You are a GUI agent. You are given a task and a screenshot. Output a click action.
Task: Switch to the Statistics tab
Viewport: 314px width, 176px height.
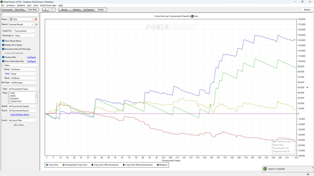pyautogui.click(x=77, y=9)
